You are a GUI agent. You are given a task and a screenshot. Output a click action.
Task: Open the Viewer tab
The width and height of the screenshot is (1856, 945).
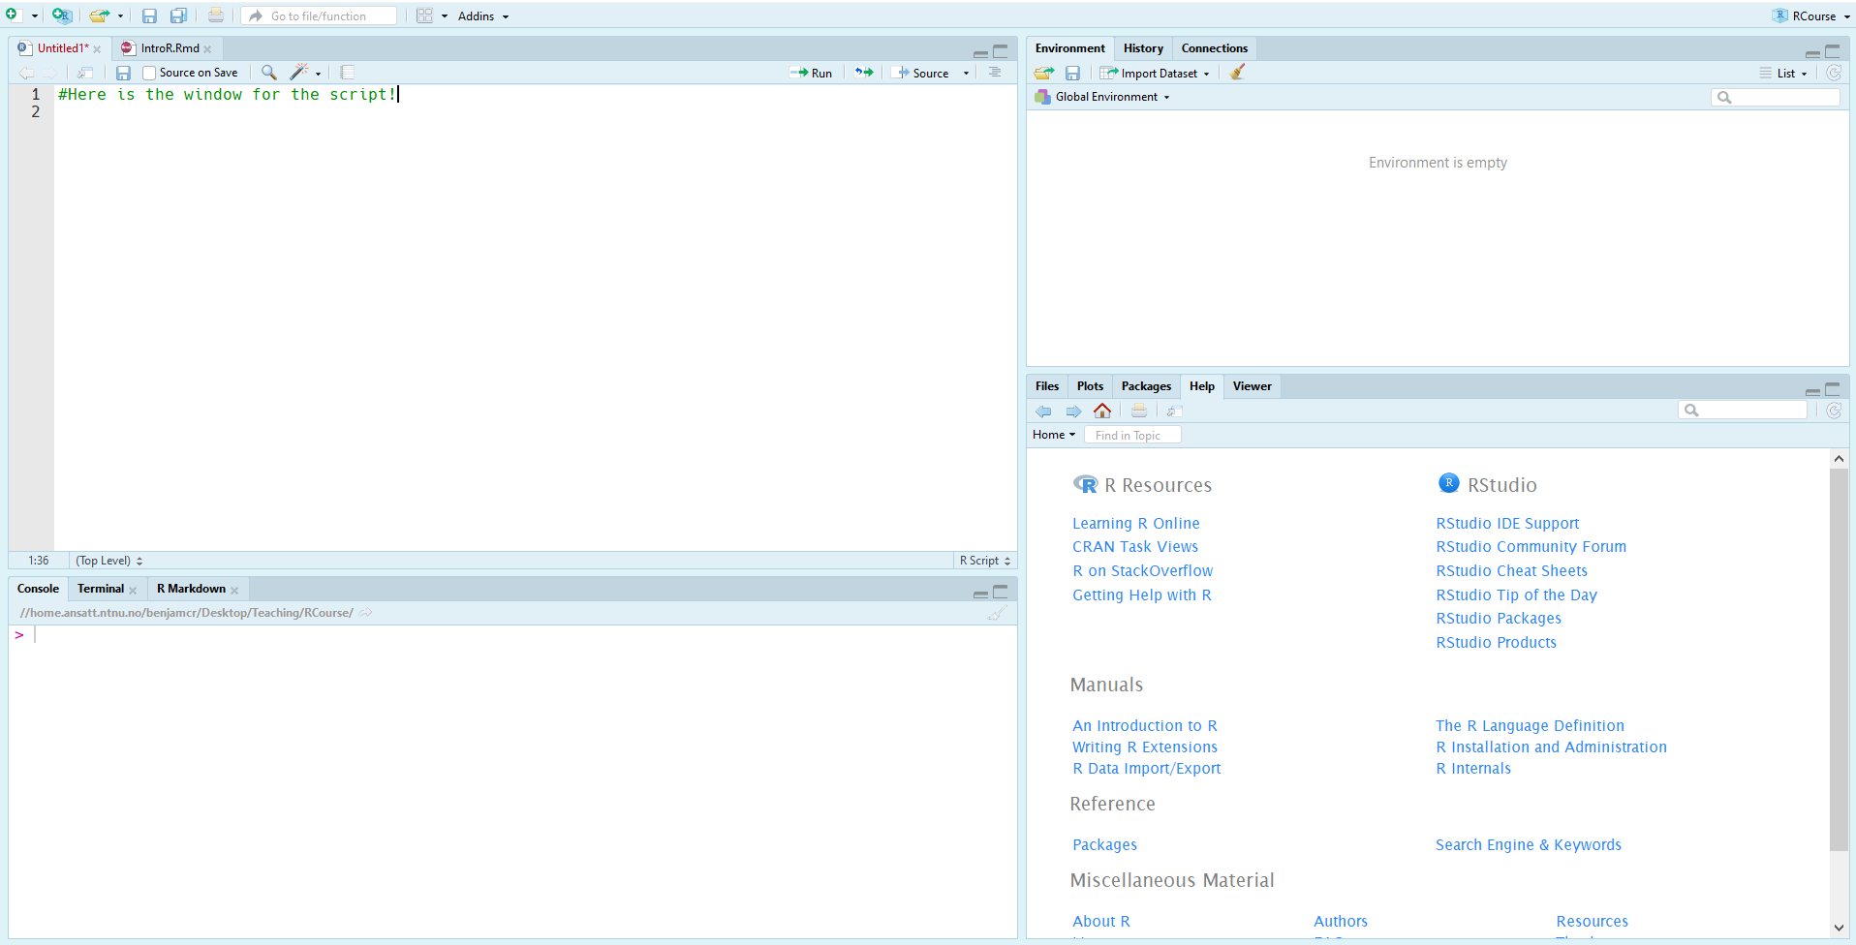[x=1252, y=386]
